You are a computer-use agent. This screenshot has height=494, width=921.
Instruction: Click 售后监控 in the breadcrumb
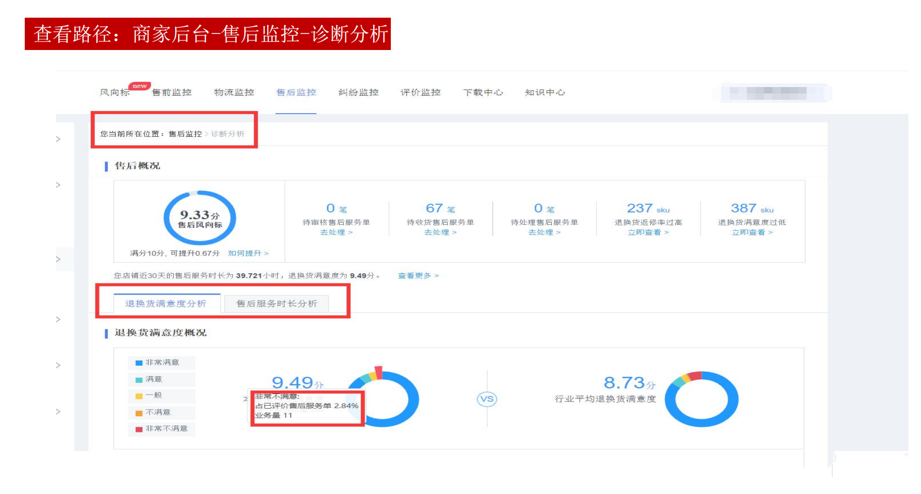185,134
